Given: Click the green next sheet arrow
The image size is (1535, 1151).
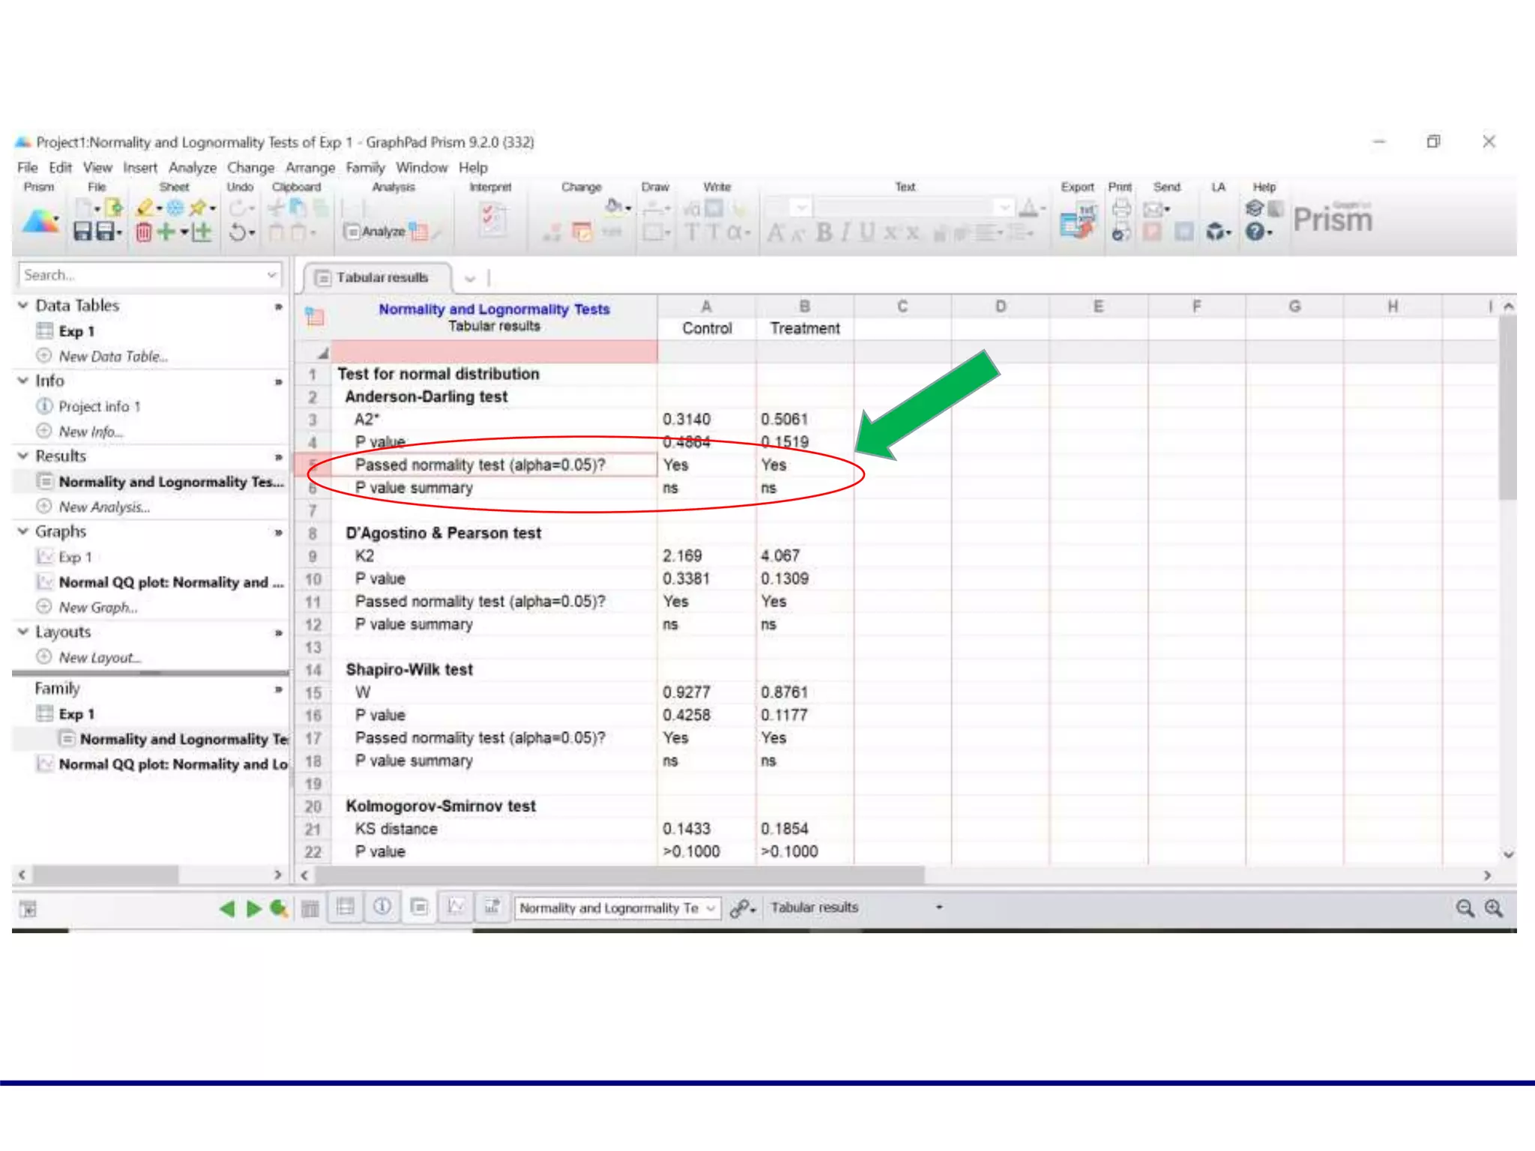Looking at the screenshot, I should [253, 909].
